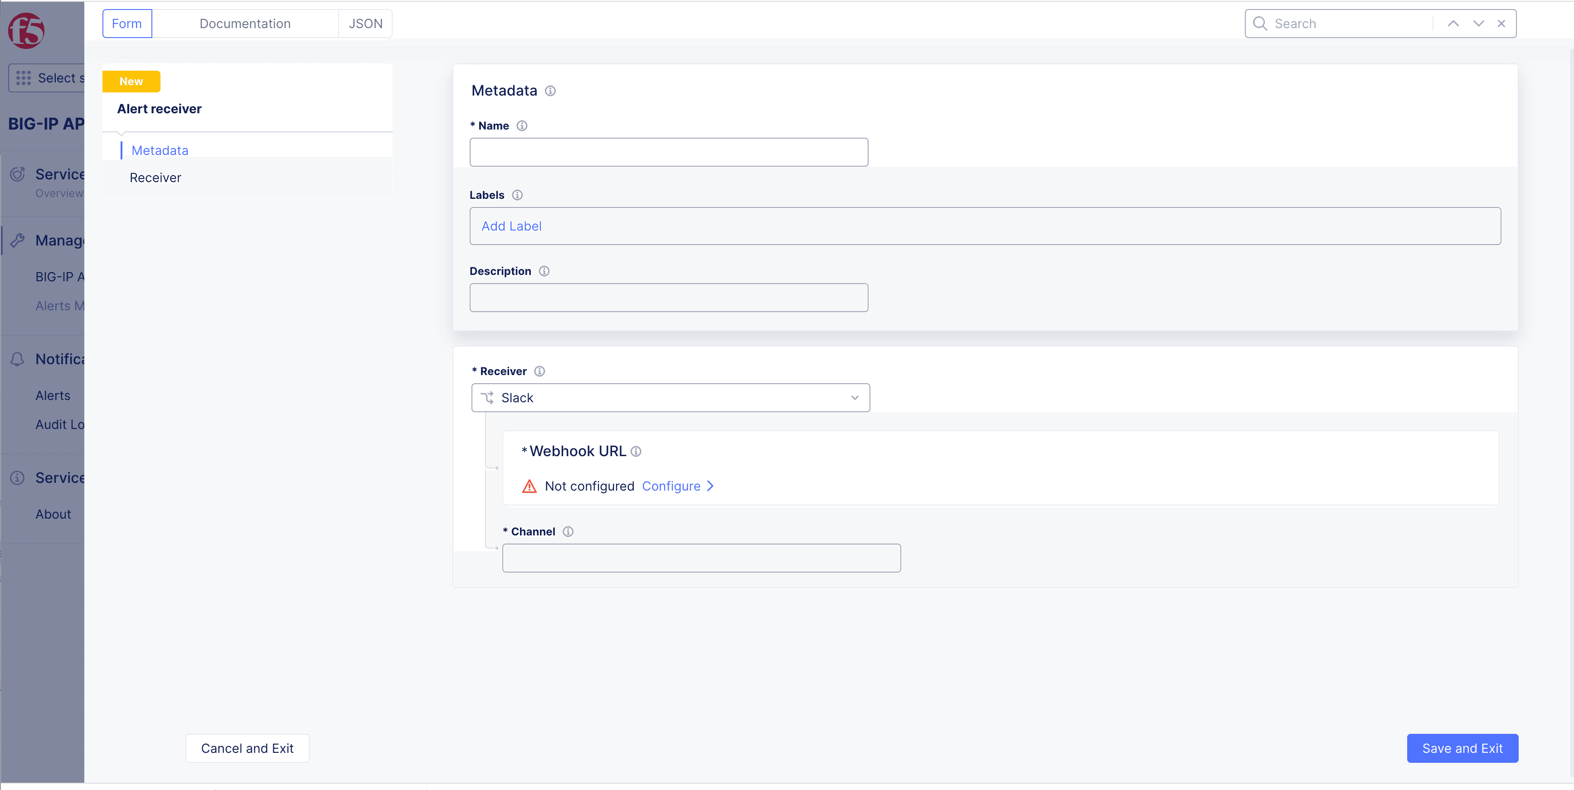
Task: Open the Select service grid menu
Action: point(46,78)
